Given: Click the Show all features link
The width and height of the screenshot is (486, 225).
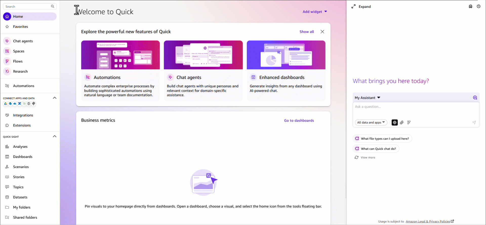Looking at the screenshot, I should click(x=307, y=32).
